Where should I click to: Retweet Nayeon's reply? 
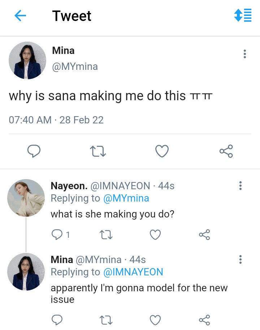pos(106,235)
